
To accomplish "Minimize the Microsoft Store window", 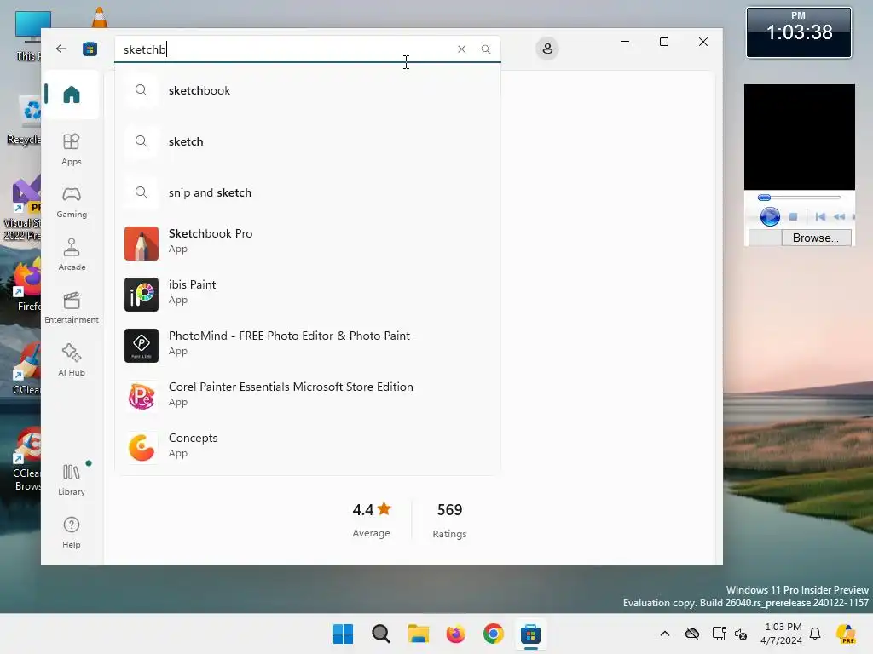I will pos(625,42).
